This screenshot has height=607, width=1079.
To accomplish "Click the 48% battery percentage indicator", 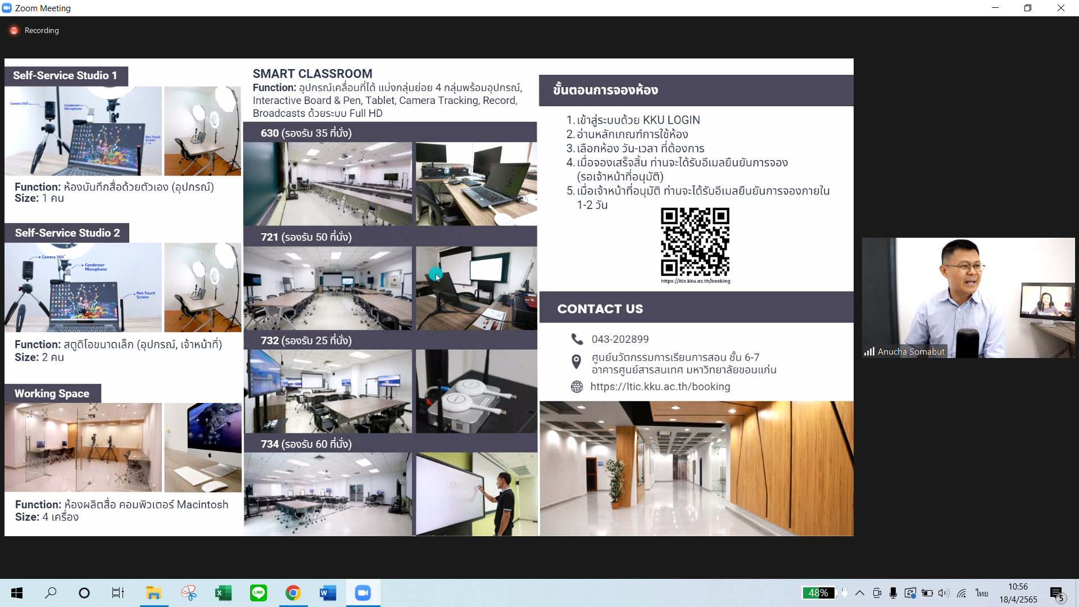I will click(x=818, y=593).
